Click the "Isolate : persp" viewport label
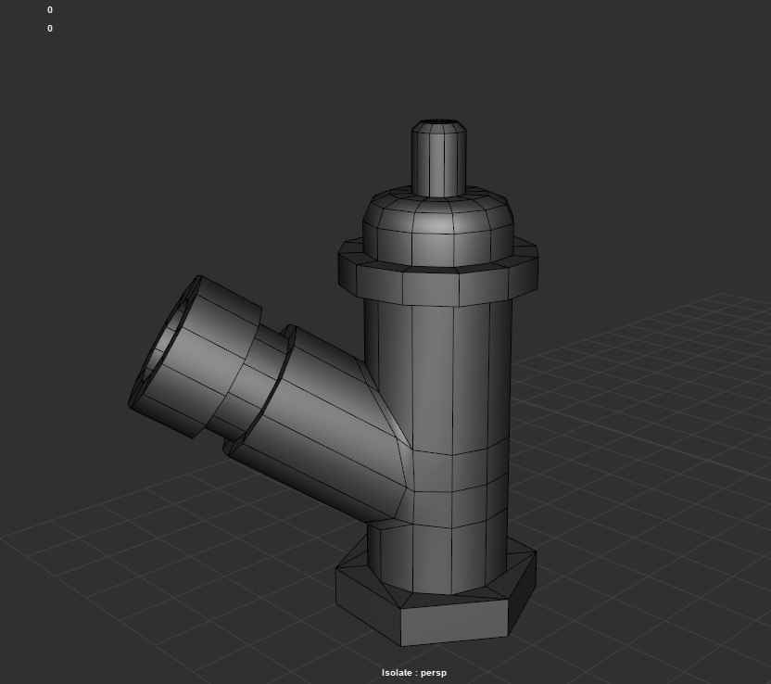Image resolution: width=771 pixels, height=684 pixels. point(414,673)
